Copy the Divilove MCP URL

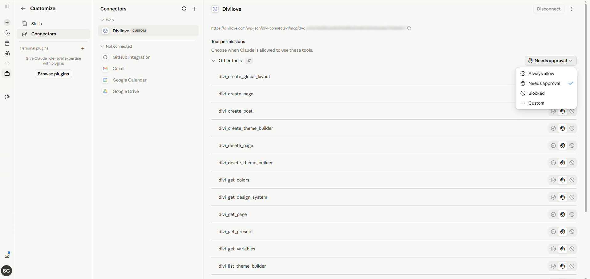[409, 28]
